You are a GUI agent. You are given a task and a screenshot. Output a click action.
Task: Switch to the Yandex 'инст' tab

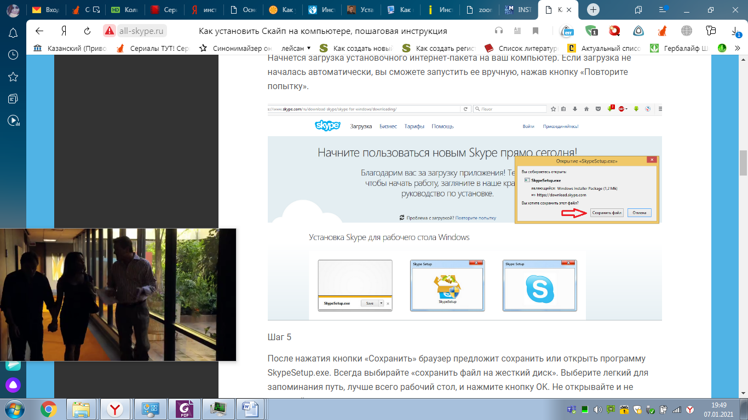pyautogui.click(x=204, y=10)
